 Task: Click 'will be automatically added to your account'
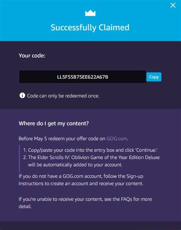pos(75,165)
